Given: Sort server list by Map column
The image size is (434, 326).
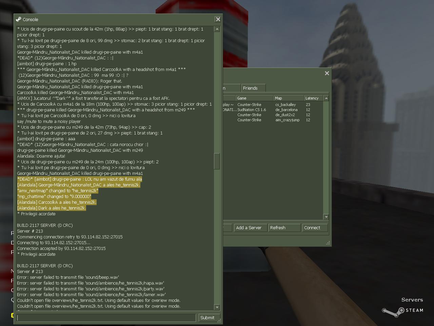Looking at the screenshot, I should coord(289,98).
